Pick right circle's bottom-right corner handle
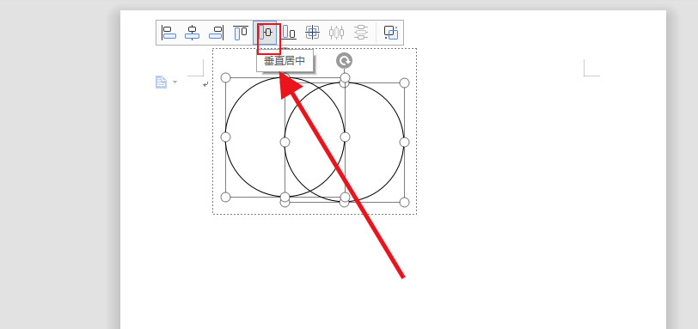 tap(404, 202)
